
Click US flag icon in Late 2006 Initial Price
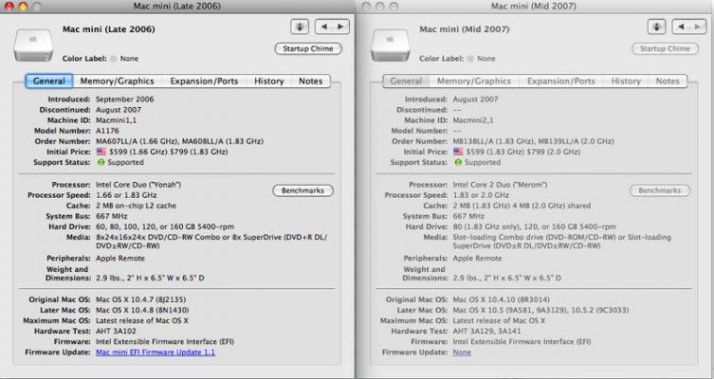101,152
